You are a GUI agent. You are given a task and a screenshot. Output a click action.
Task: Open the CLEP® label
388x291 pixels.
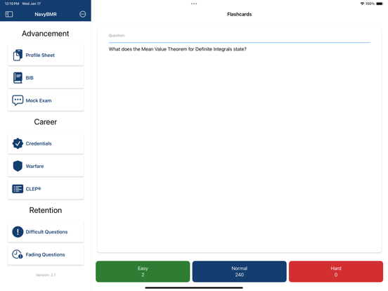33,189
